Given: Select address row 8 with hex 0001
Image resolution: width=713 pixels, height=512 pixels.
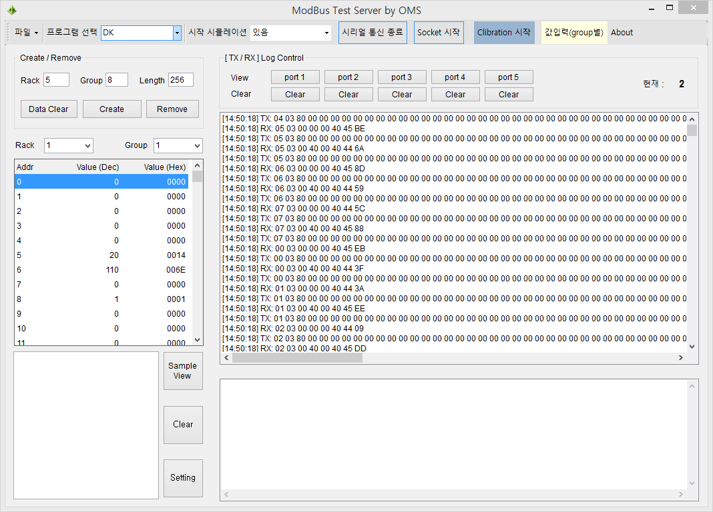Looking at the screenshot, I should pos(101,299).
